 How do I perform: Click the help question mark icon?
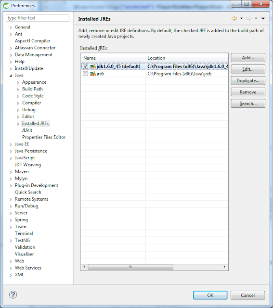point(13,295)
